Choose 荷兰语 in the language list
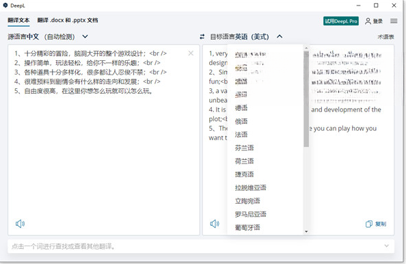 [244, 161]
